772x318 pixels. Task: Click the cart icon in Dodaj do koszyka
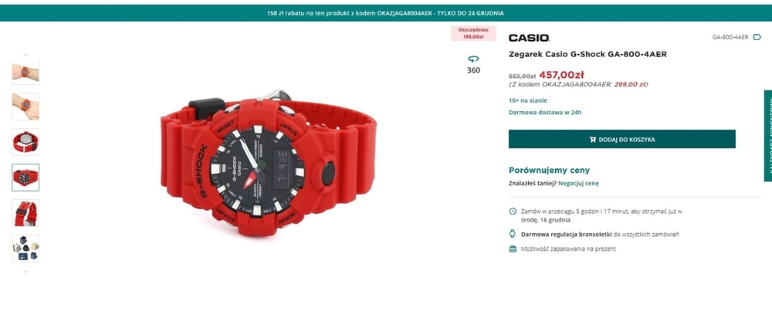[x=592, y=139]
